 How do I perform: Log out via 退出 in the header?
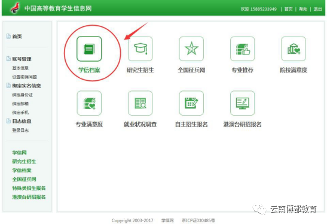click(317, 9)
